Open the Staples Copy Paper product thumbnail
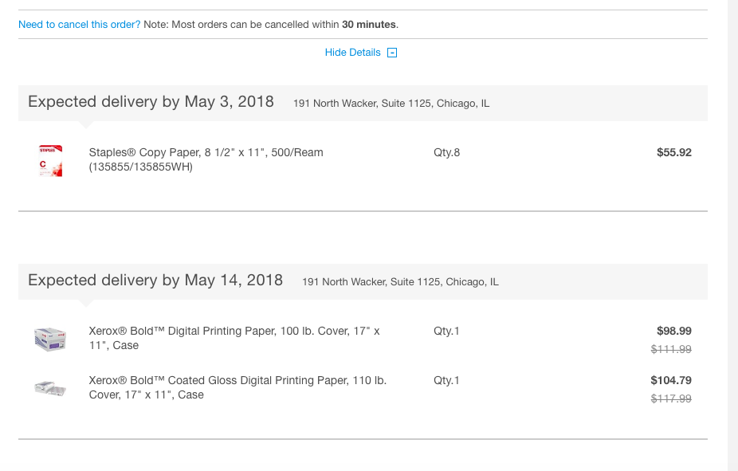 (50, 160)
